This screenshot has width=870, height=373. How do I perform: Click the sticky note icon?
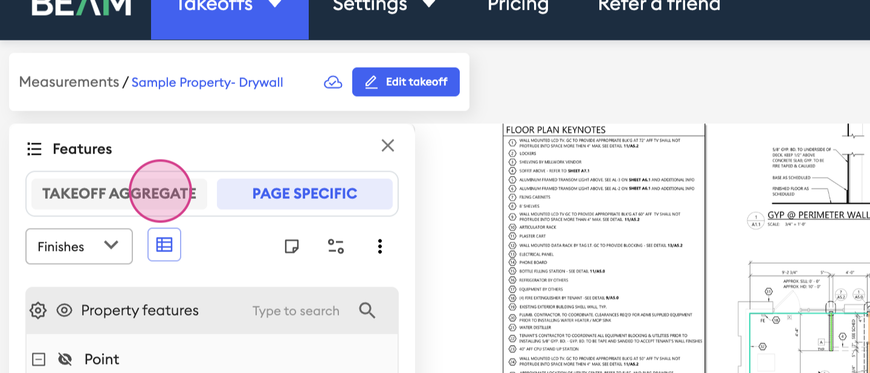click(292, 246)
